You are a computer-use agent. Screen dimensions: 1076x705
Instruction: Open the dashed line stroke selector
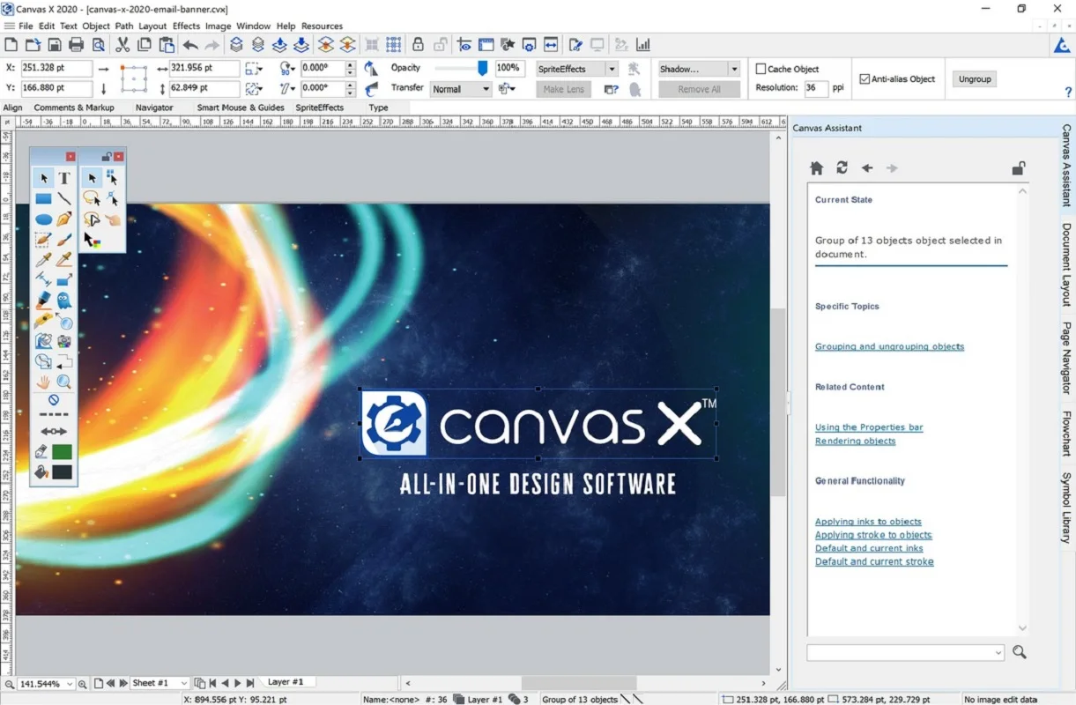tap(54, 414)
